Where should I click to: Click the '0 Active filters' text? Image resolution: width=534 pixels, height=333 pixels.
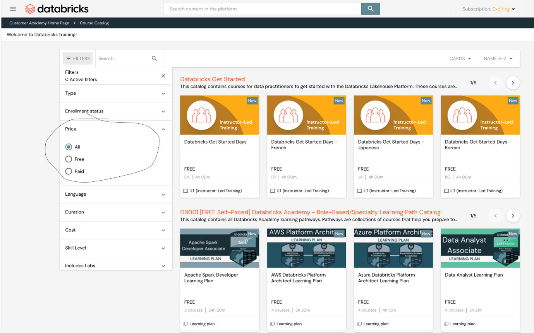click(81, 80)
